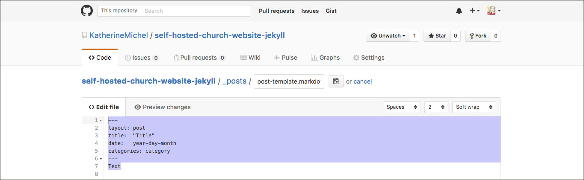Screen dimensions: 584x180
Task: Click the file name input field
Action: [x=289, y=81]
